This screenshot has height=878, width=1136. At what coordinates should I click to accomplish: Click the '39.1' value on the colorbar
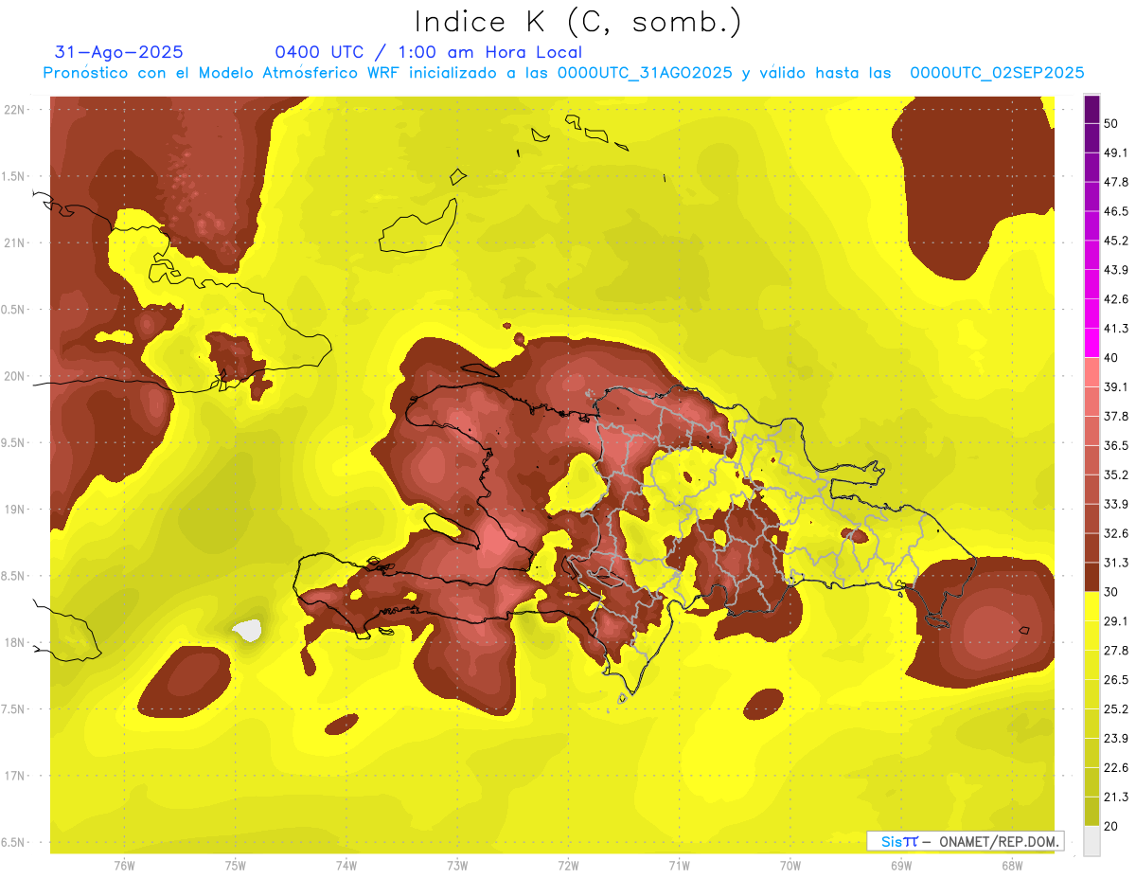coord(1116,387)
